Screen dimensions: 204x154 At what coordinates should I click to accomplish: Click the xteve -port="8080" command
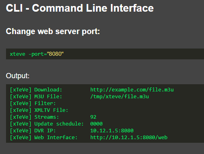point(37,54)
